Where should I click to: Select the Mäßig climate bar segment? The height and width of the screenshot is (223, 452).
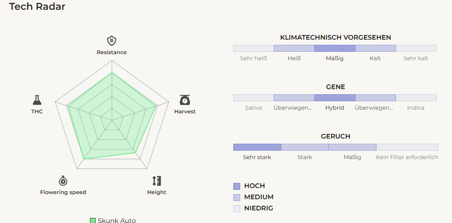[x=334, y=49]
